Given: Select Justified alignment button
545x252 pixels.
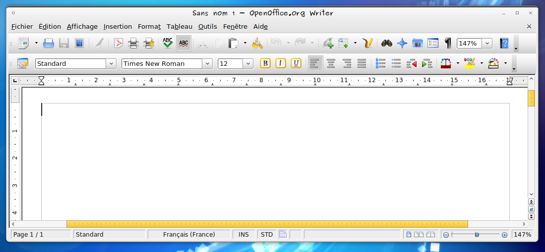Looking at the screenshot, I should click(x=362, y=63).
